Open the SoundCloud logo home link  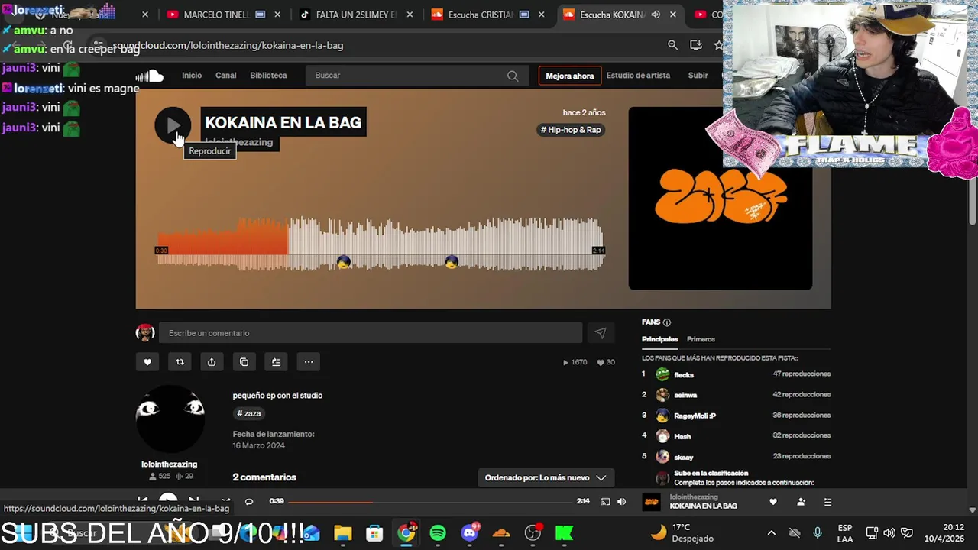pos(150,75)
